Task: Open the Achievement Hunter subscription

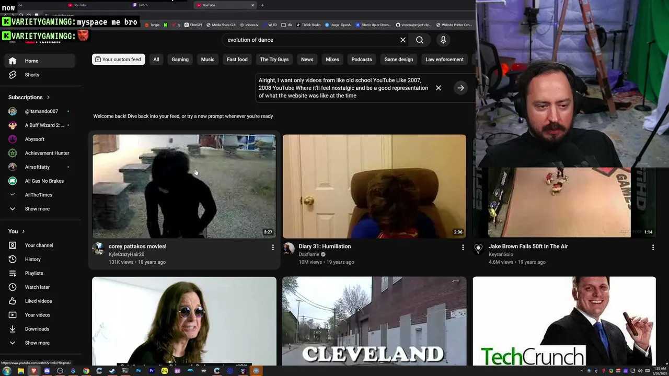Action: tap(41, 153)
